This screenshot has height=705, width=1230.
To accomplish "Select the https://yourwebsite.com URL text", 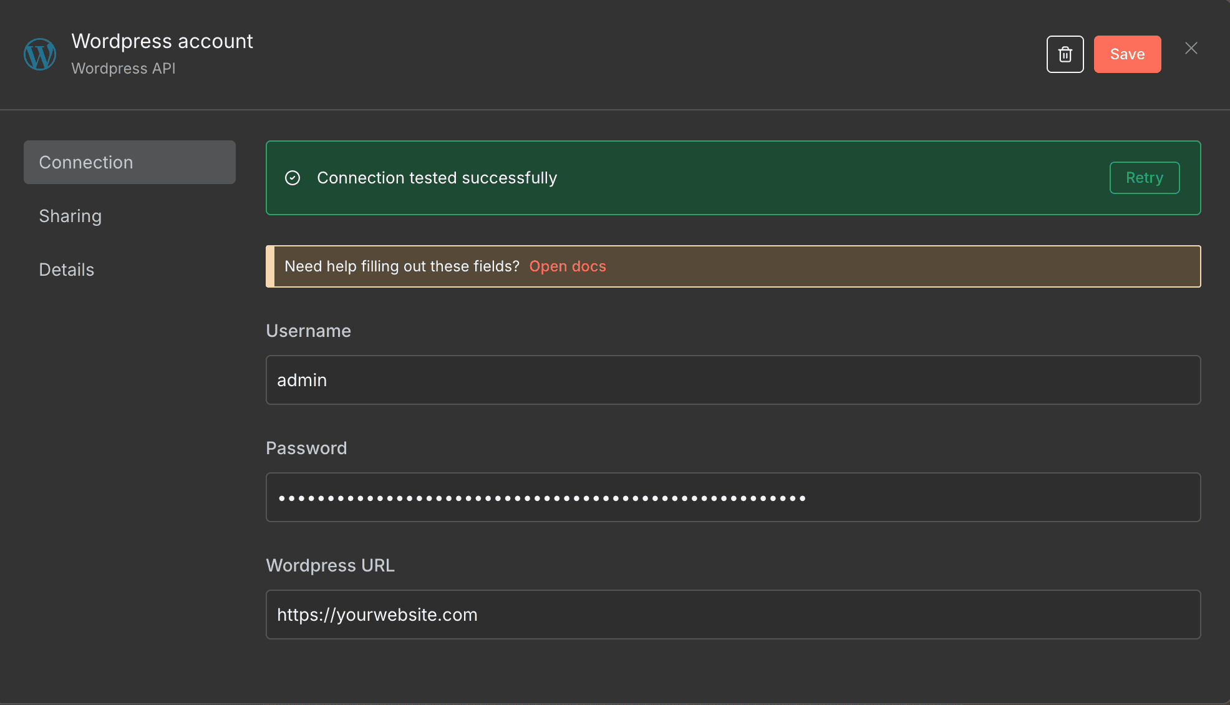I will click(377, 615).
